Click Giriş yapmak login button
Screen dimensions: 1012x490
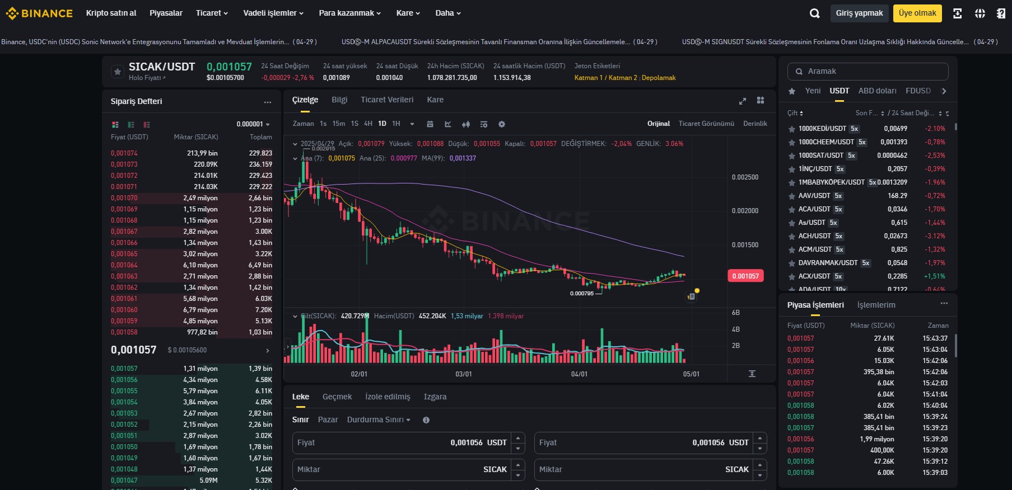pos(859,13)
